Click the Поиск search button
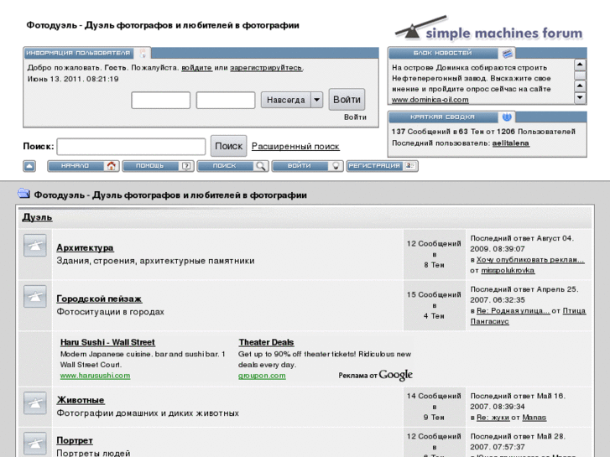Viewport: 610px width, 457px height. (x=229, y=146)
